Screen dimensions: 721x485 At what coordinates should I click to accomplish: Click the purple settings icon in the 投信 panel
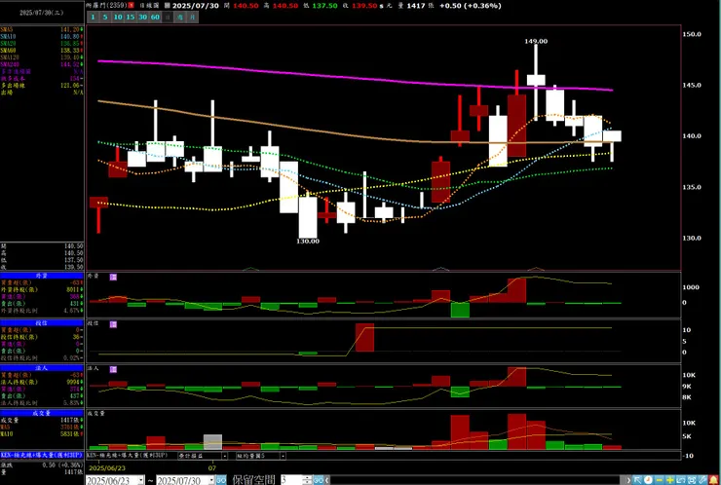click(113, 324)
